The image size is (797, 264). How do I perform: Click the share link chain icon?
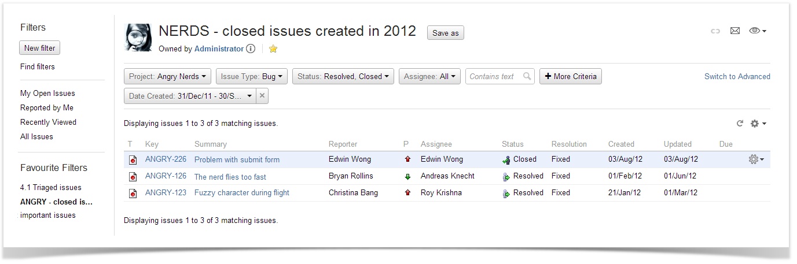click(x=715, y=31)
